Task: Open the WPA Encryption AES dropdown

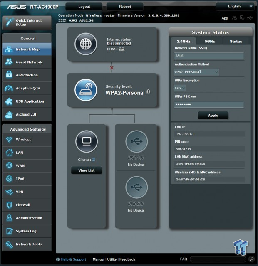Action: pyautogui.click(x=180, y=88)
